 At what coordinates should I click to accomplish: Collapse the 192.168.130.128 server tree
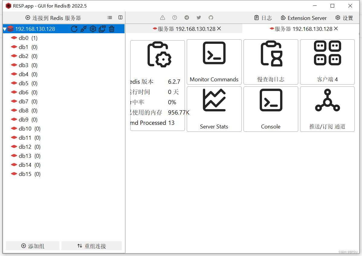pyautogui.click(x=5, y=29)
